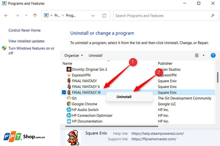Go up one folder level
The image size is (220, 146).
[35, 15]
